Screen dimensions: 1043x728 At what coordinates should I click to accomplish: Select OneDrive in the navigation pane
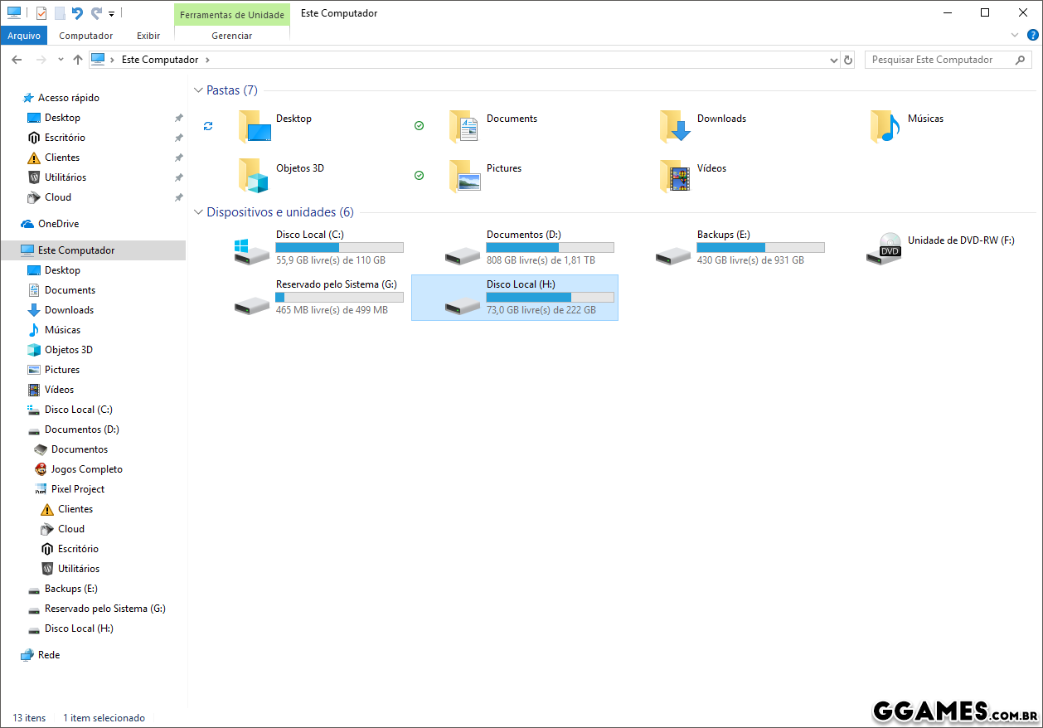point(58,224)
